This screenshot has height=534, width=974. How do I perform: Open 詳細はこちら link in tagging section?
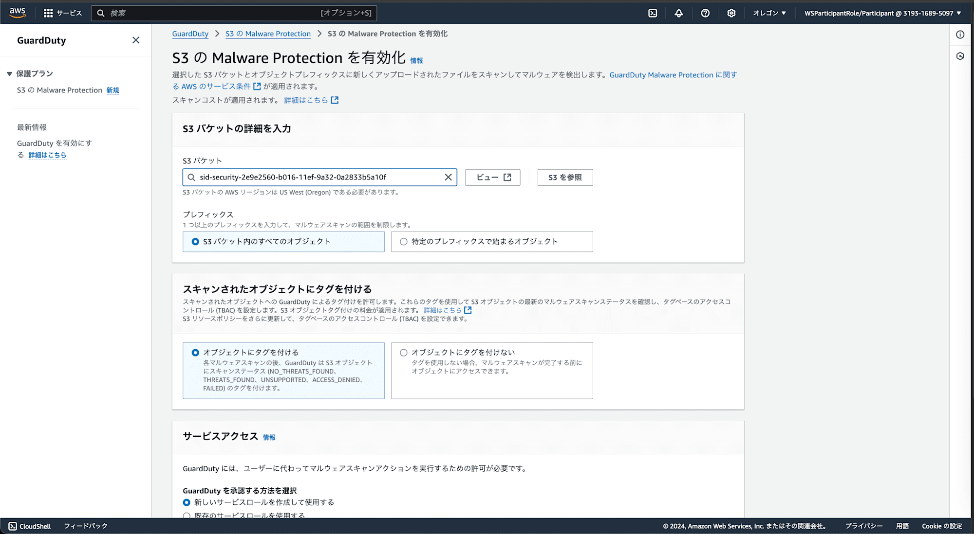[443, 310]
